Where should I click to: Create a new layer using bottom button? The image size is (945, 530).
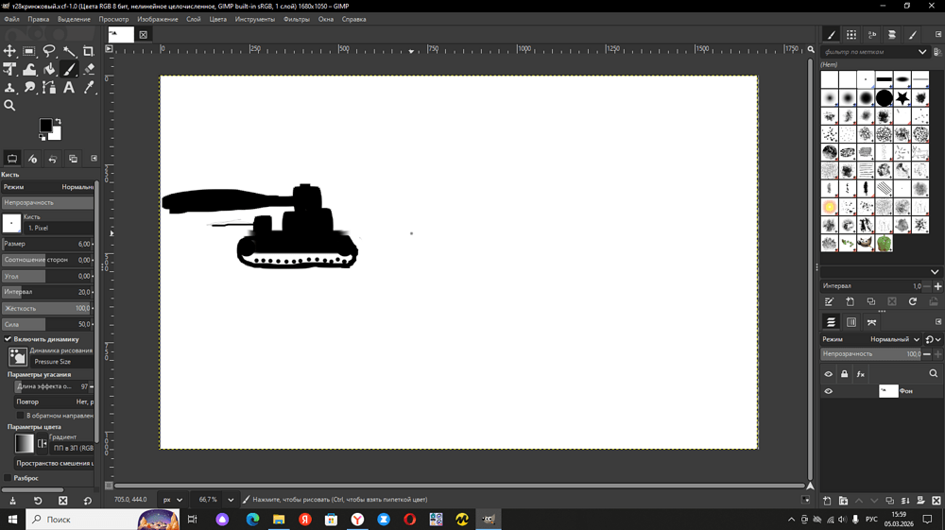(827, 501)
